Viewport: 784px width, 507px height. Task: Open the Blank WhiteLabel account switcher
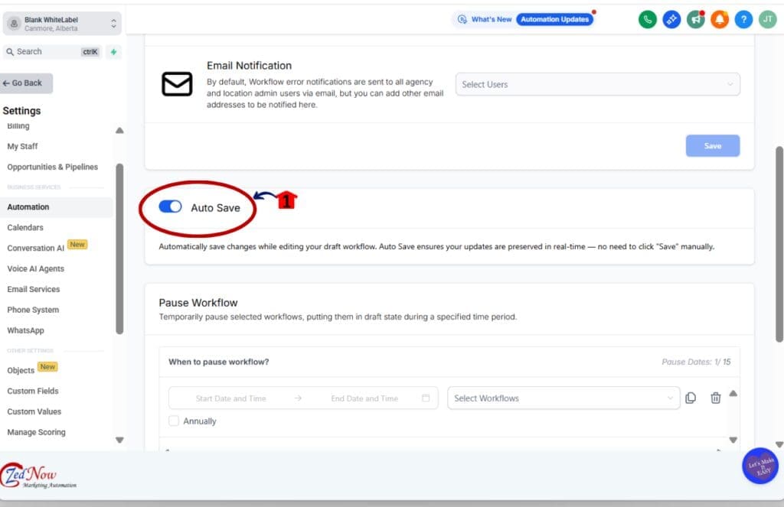(61, 22)
